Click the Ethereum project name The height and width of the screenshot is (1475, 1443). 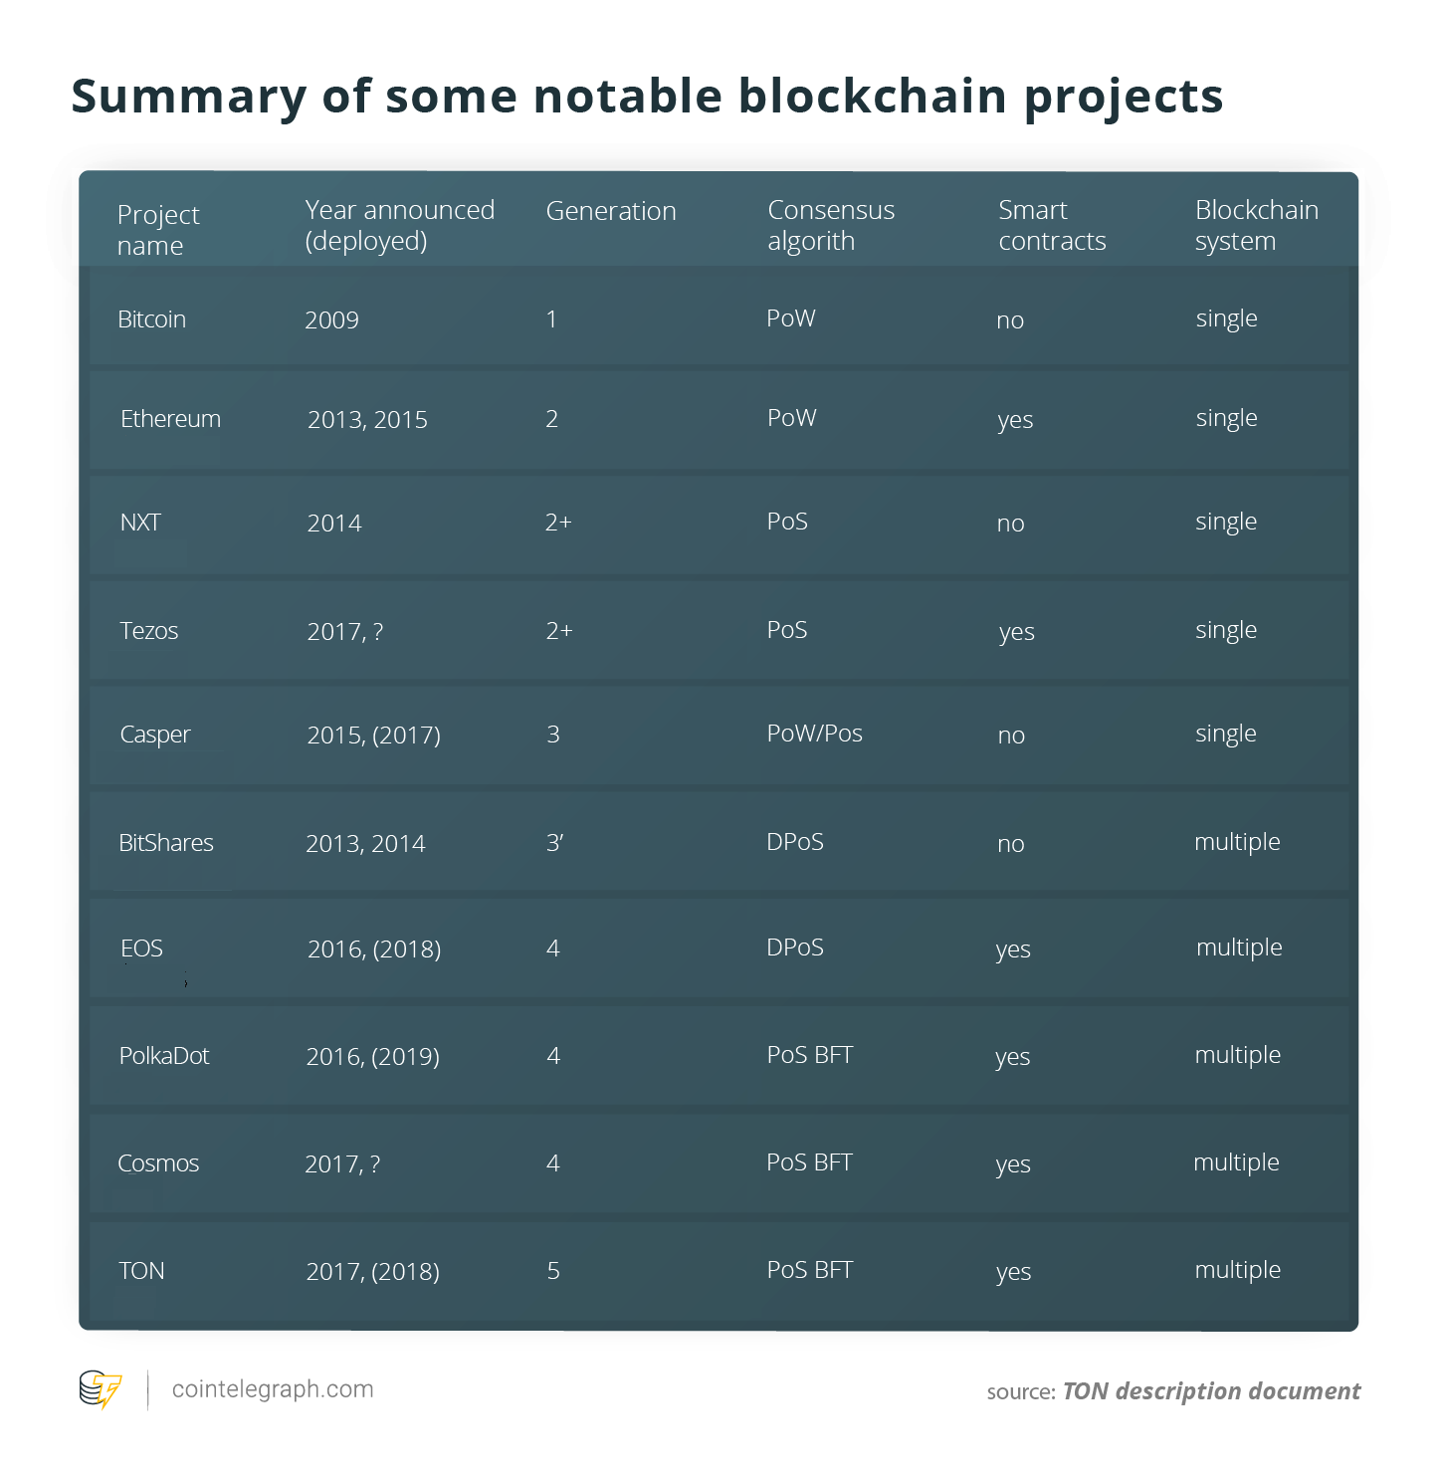pyautogui.click(x=170, y=418)
